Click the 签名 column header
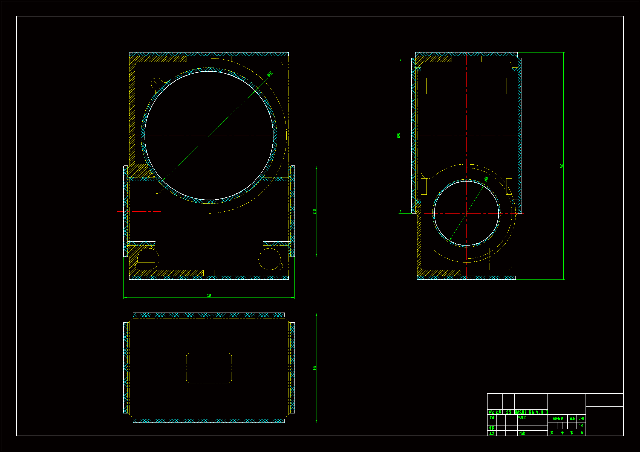This screenshot has width=640, height=452. [x=531, y=412]
